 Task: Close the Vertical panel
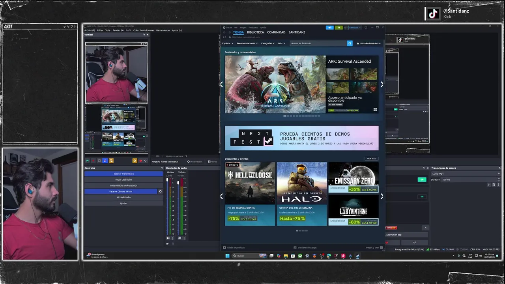click(148, 35)
